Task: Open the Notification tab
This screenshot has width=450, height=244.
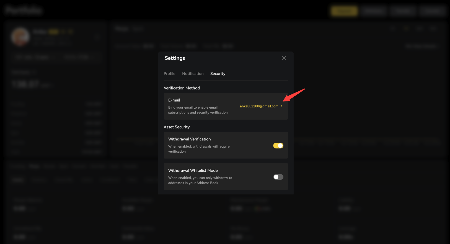Action: (193, 74)
